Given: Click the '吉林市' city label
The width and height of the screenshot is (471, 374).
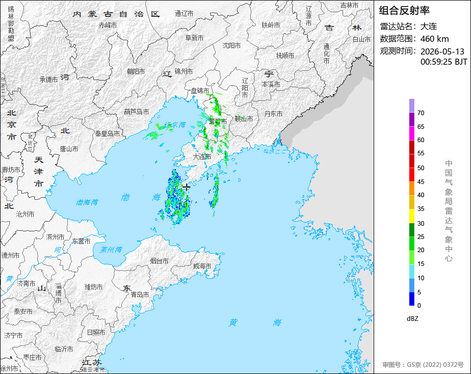Looking at the screenshot, I should 349,5.
